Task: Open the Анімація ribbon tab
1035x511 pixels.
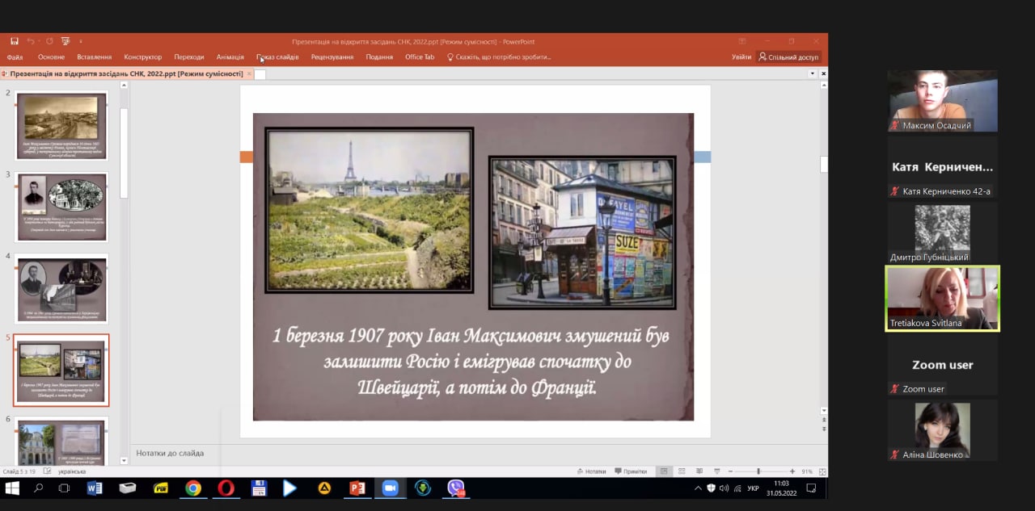Action: point(230,57)
